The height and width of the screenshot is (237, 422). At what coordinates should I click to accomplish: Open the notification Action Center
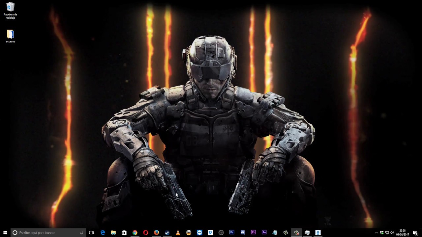[x=415, y=233]
